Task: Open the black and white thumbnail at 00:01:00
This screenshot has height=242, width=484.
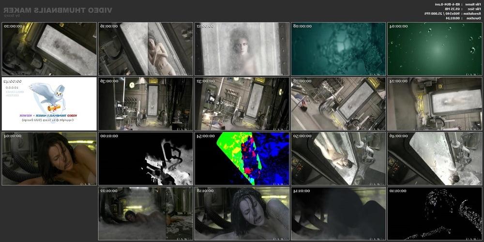Action: pyautogui.click(x=145, y=159)
